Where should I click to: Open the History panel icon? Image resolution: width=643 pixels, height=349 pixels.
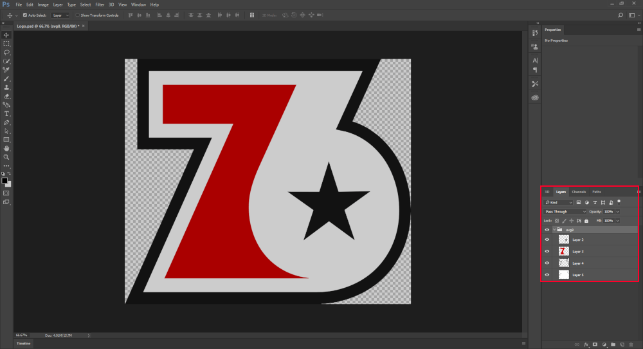535,33
